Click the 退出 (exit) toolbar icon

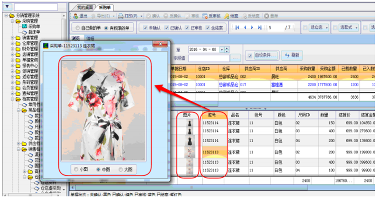pyautogui.click(x=75, y=16)
